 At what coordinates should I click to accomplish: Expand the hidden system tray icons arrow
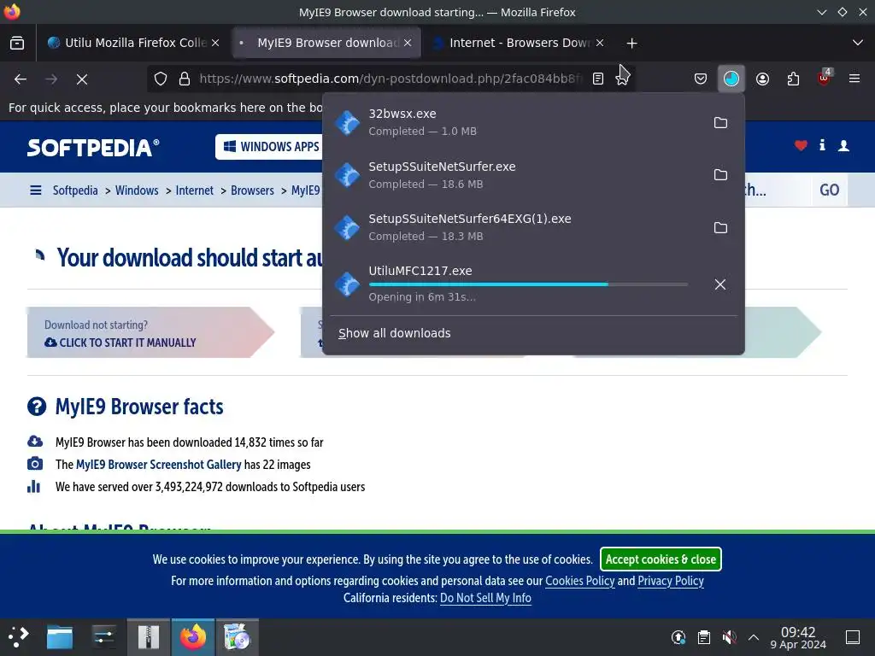[754, 637]
